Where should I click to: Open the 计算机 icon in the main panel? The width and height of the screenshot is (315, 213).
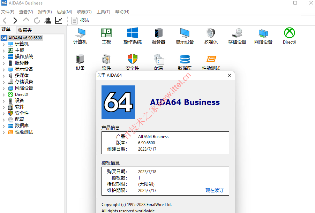click(x=80, y=36)
